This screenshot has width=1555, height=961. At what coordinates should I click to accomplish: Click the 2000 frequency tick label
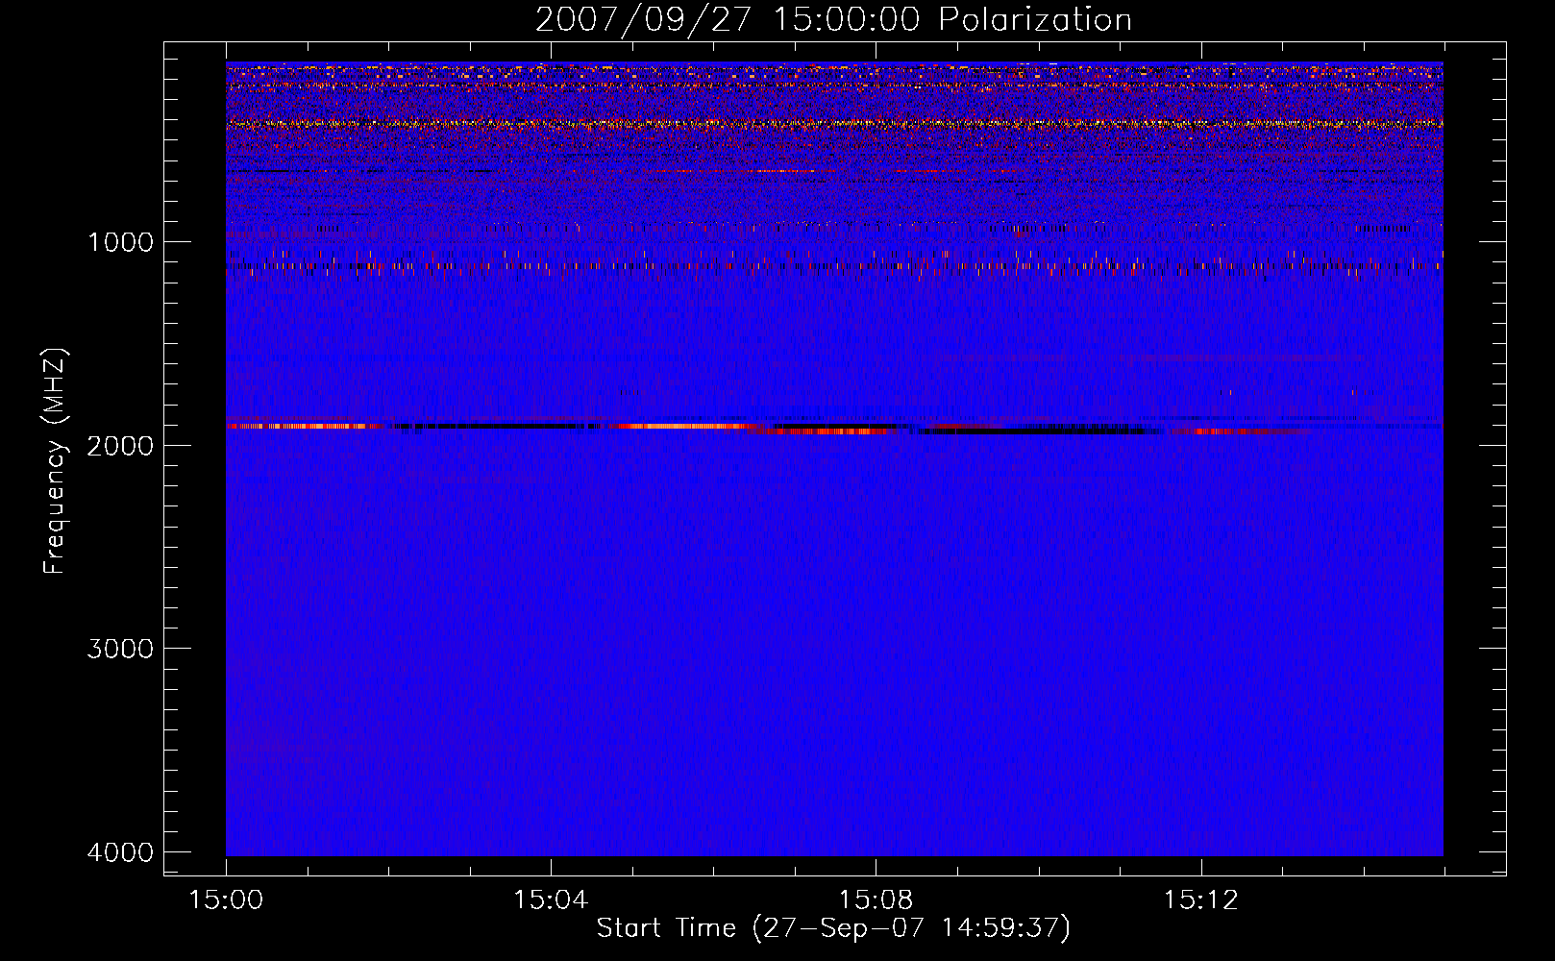point(120,445)
